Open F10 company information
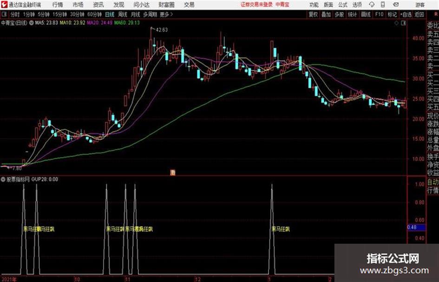This screenshot has height=282, width=439. point(379,14)
